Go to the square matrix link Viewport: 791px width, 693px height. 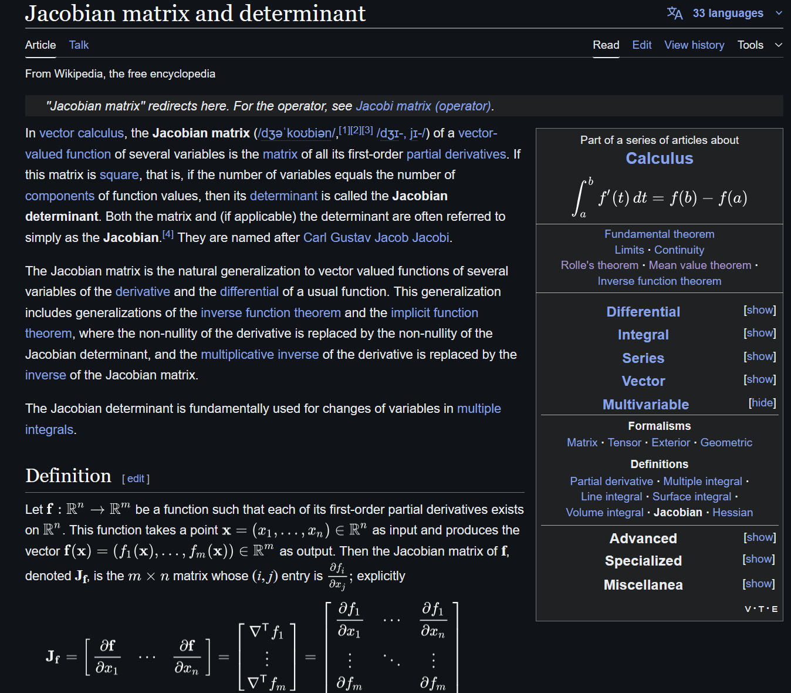(119, 175)
